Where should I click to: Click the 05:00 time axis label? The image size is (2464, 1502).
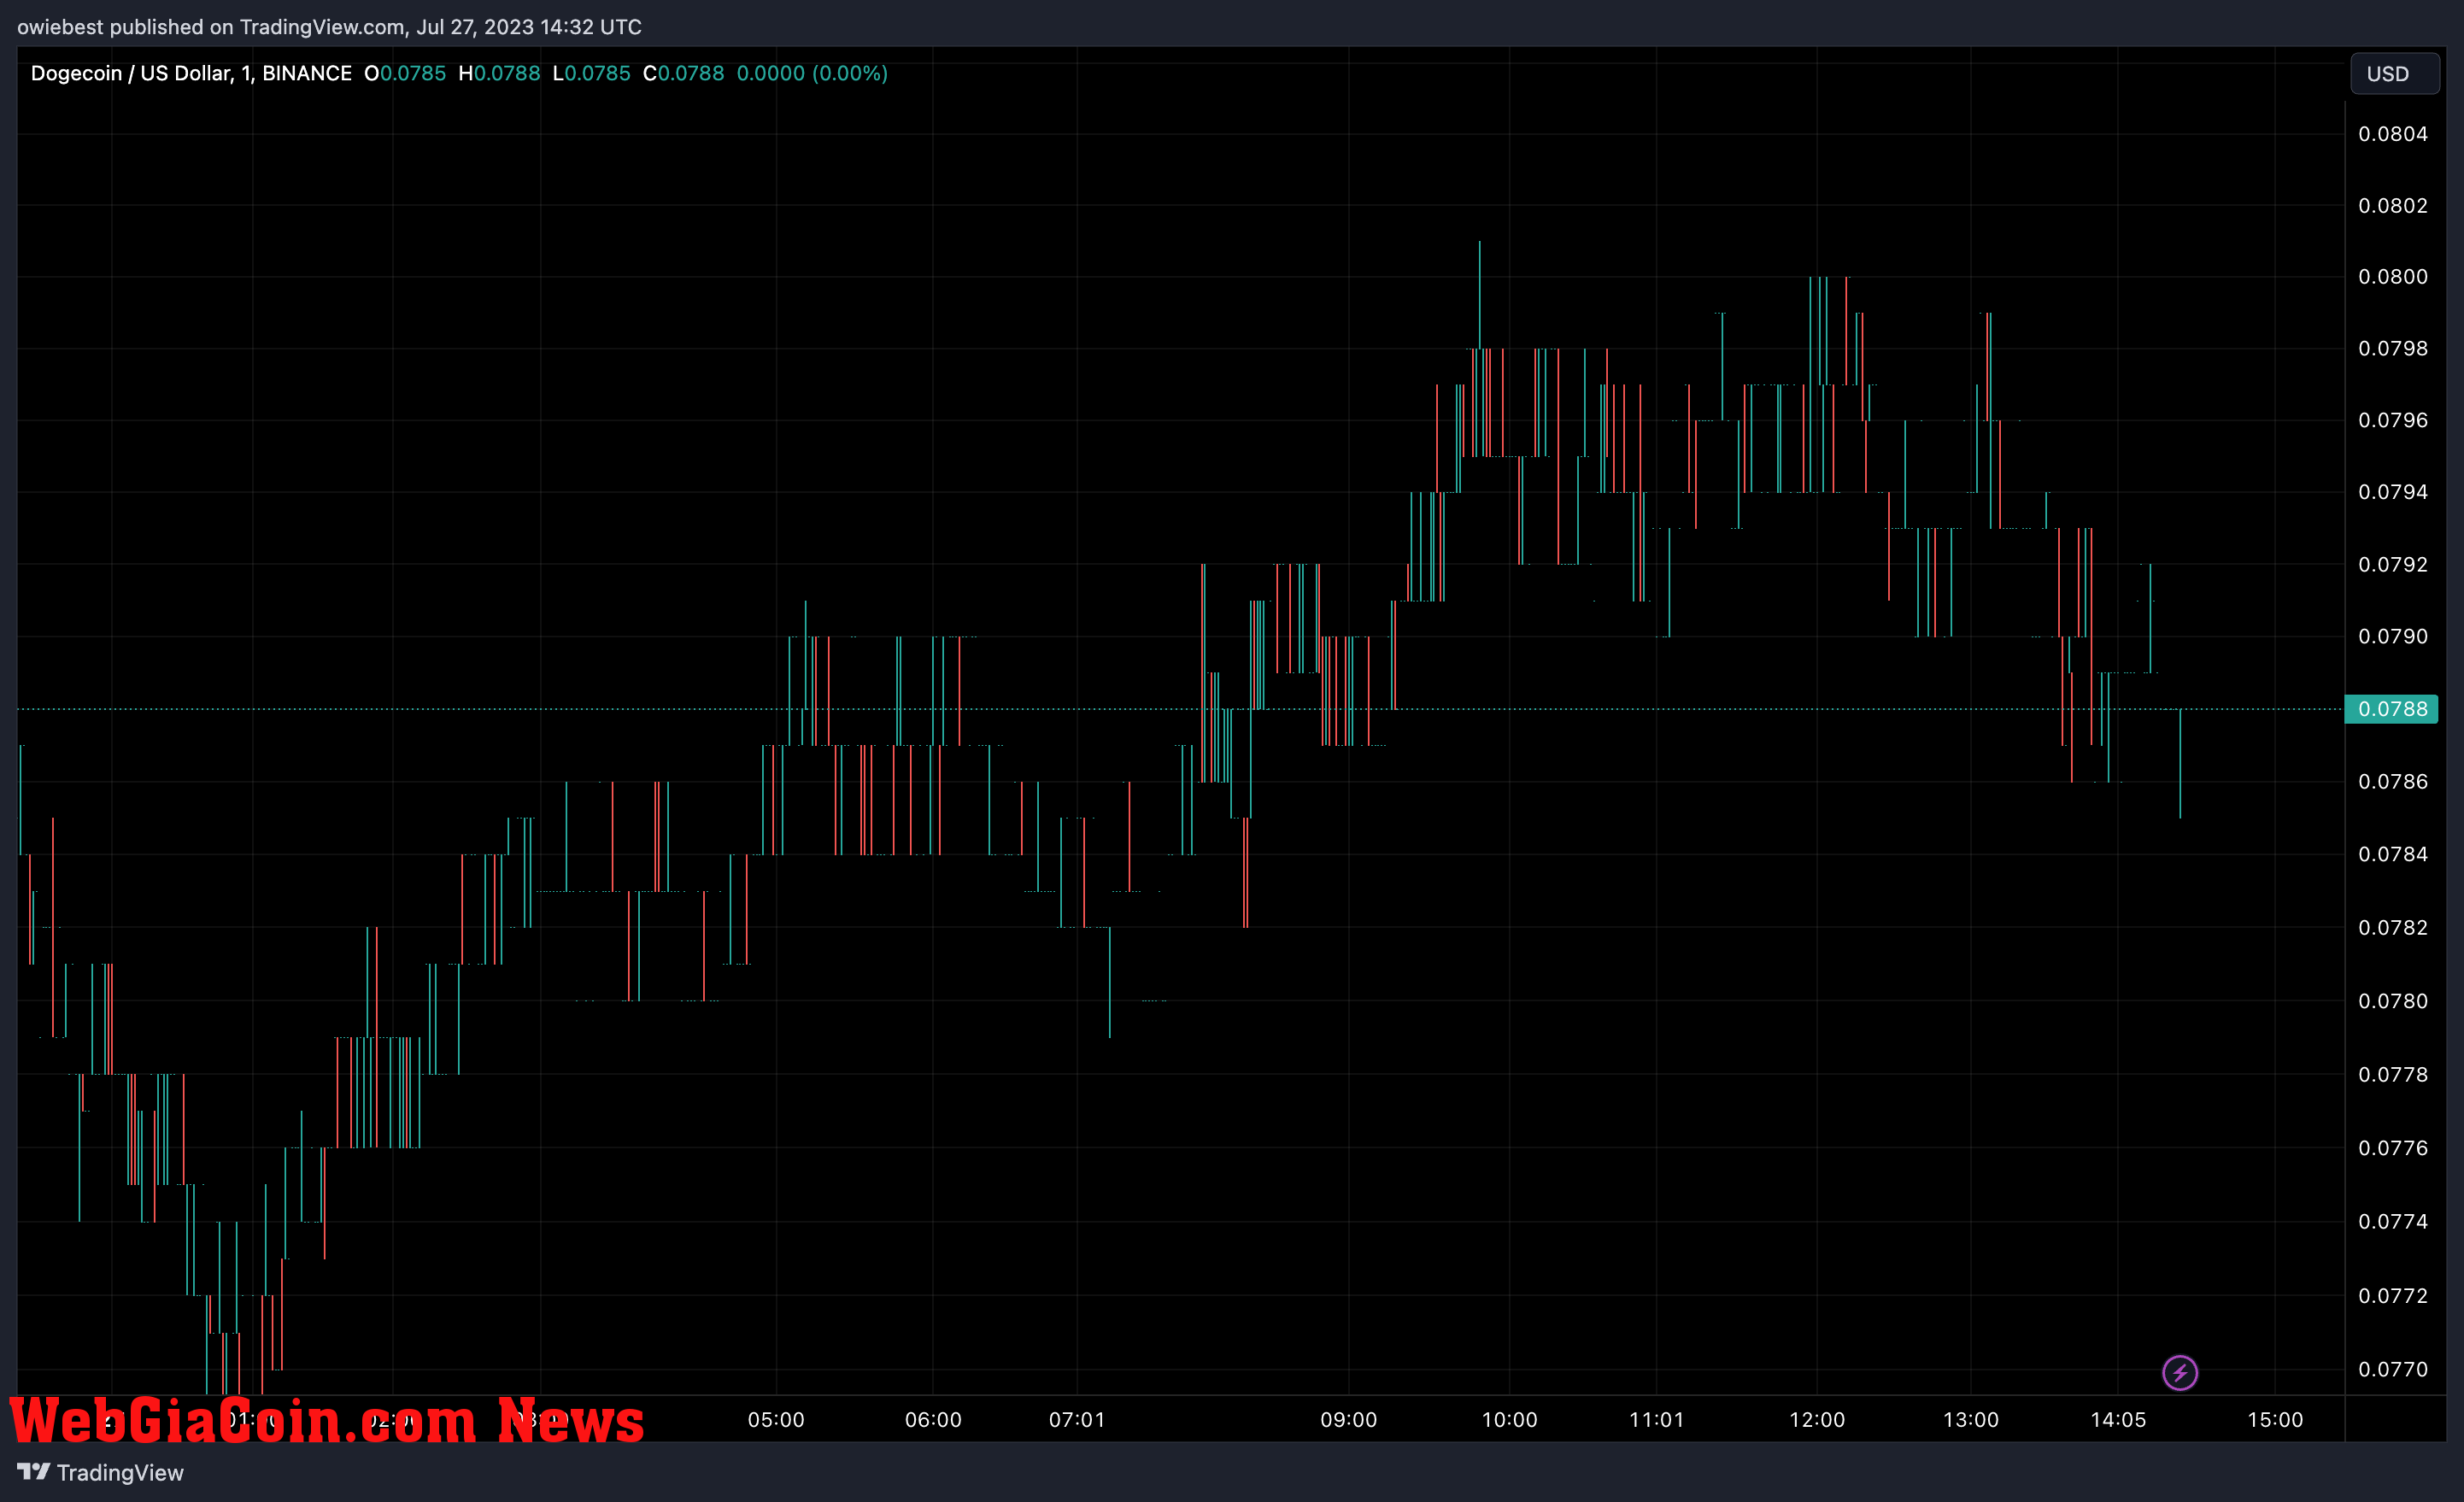(776, 1420)
